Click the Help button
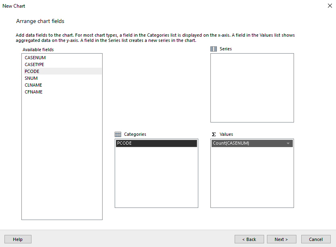The height and width of the screenshot is (247, 336). click(18, 239)
